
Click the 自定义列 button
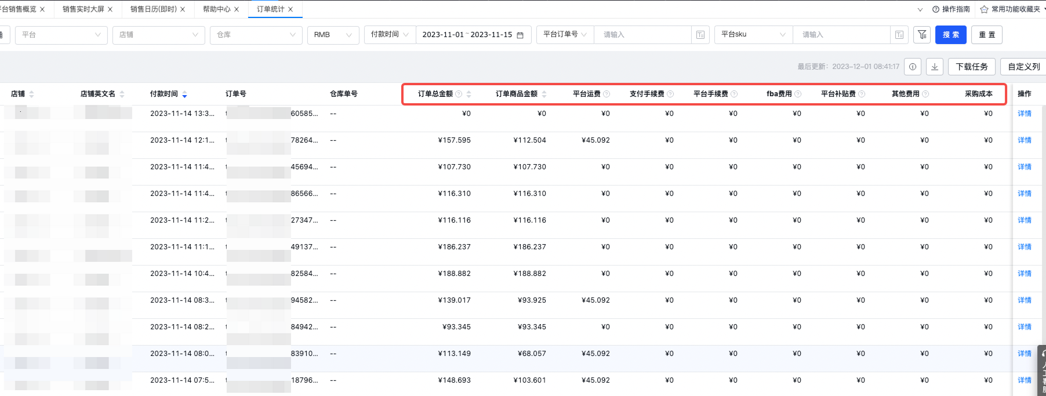tap(1023, 67)
